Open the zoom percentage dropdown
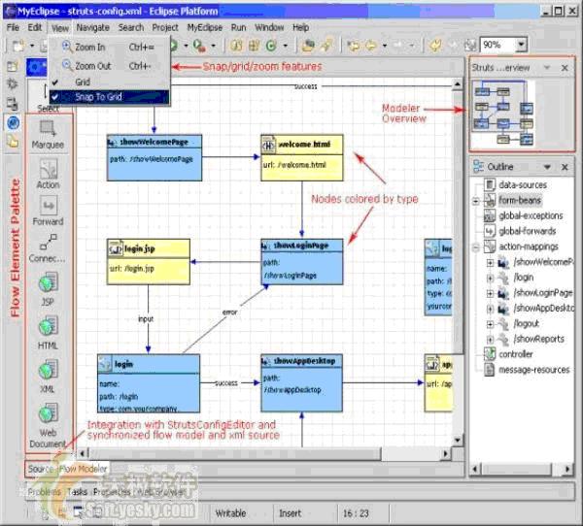 coord(522,45)
